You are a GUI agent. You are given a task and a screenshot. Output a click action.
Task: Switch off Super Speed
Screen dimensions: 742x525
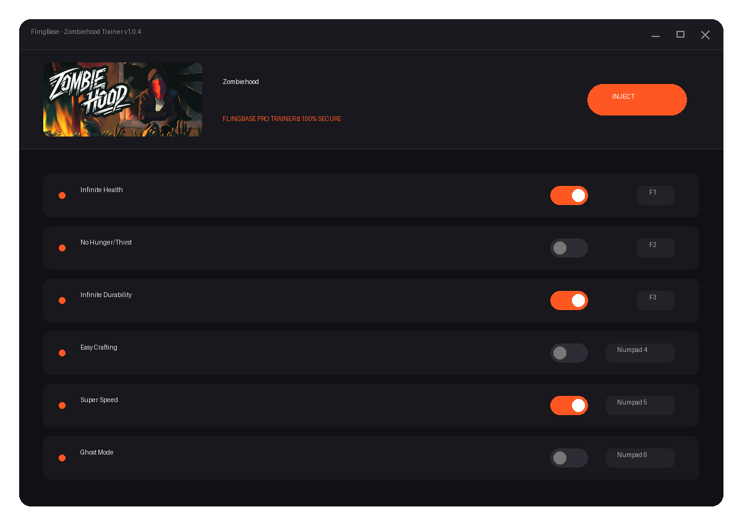(x=569, y=405)
